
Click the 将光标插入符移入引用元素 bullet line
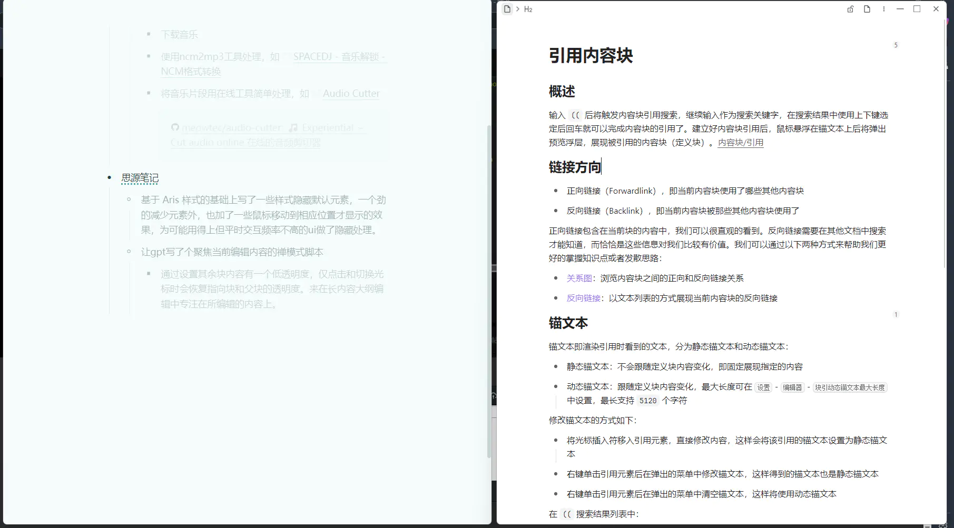point(727,447)
